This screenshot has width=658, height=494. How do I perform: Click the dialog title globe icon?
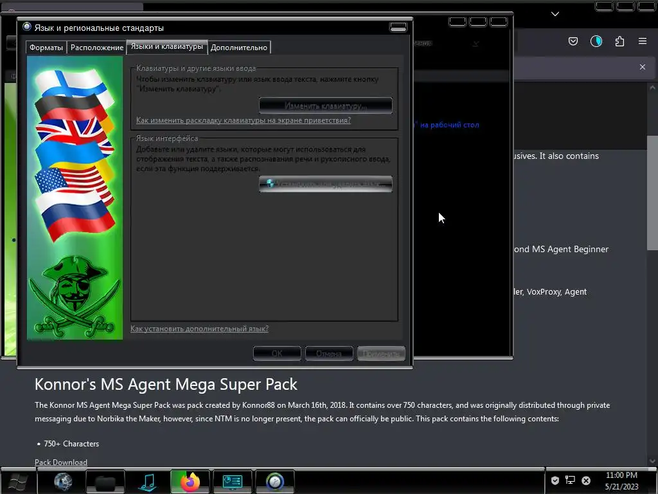pos(27,27)
